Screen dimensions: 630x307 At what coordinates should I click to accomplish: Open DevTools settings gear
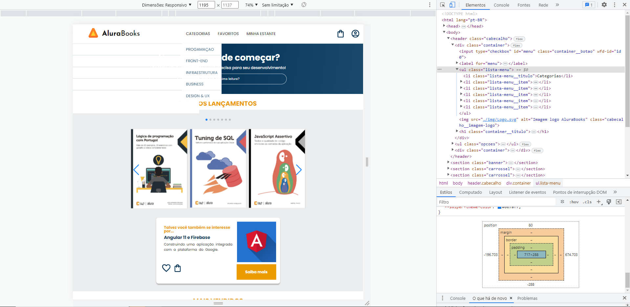(x=604, y=5)
